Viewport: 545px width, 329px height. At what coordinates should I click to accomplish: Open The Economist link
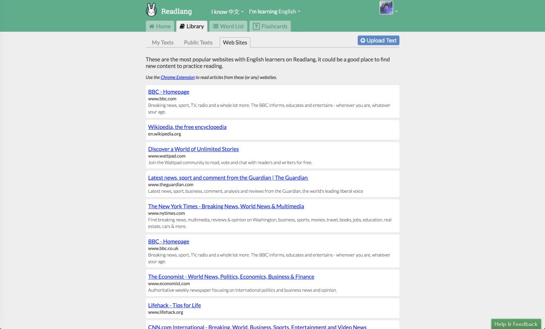tap(231, 277)
